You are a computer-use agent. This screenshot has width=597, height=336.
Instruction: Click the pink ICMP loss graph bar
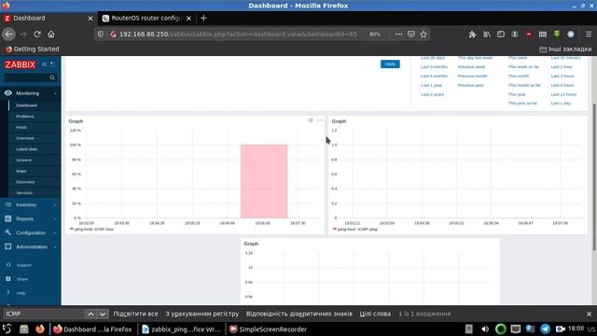pyautogui.click(x=264, y=181)
